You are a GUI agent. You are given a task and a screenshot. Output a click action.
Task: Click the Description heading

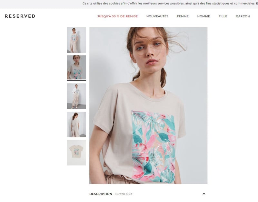(101, 194)
